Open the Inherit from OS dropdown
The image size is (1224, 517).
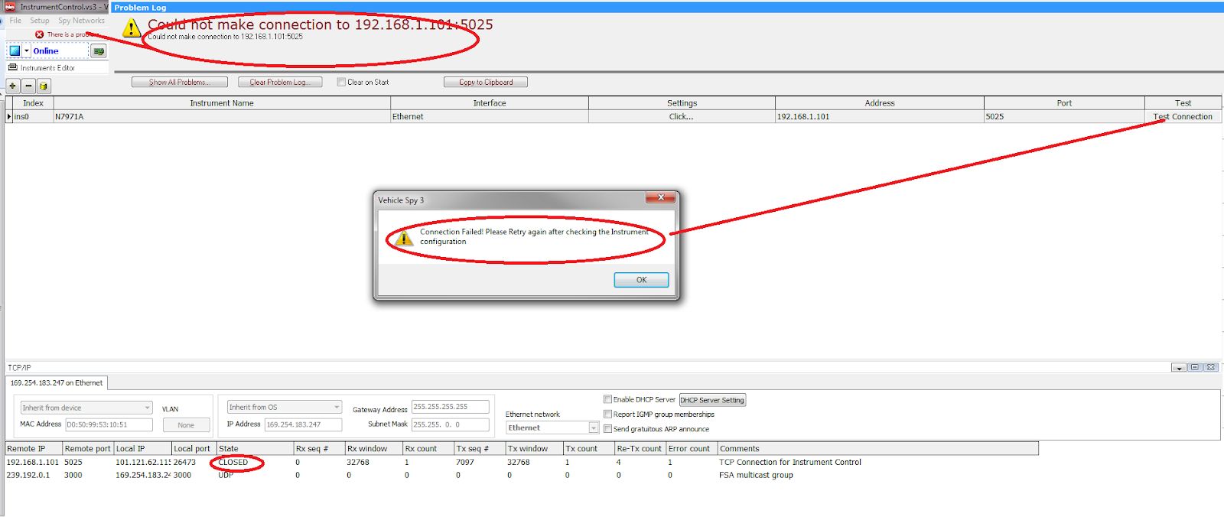pos(336,407)
